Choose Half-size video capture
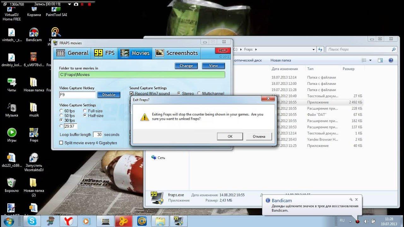This screenshot has width=404, height=227. click(85, 116)
